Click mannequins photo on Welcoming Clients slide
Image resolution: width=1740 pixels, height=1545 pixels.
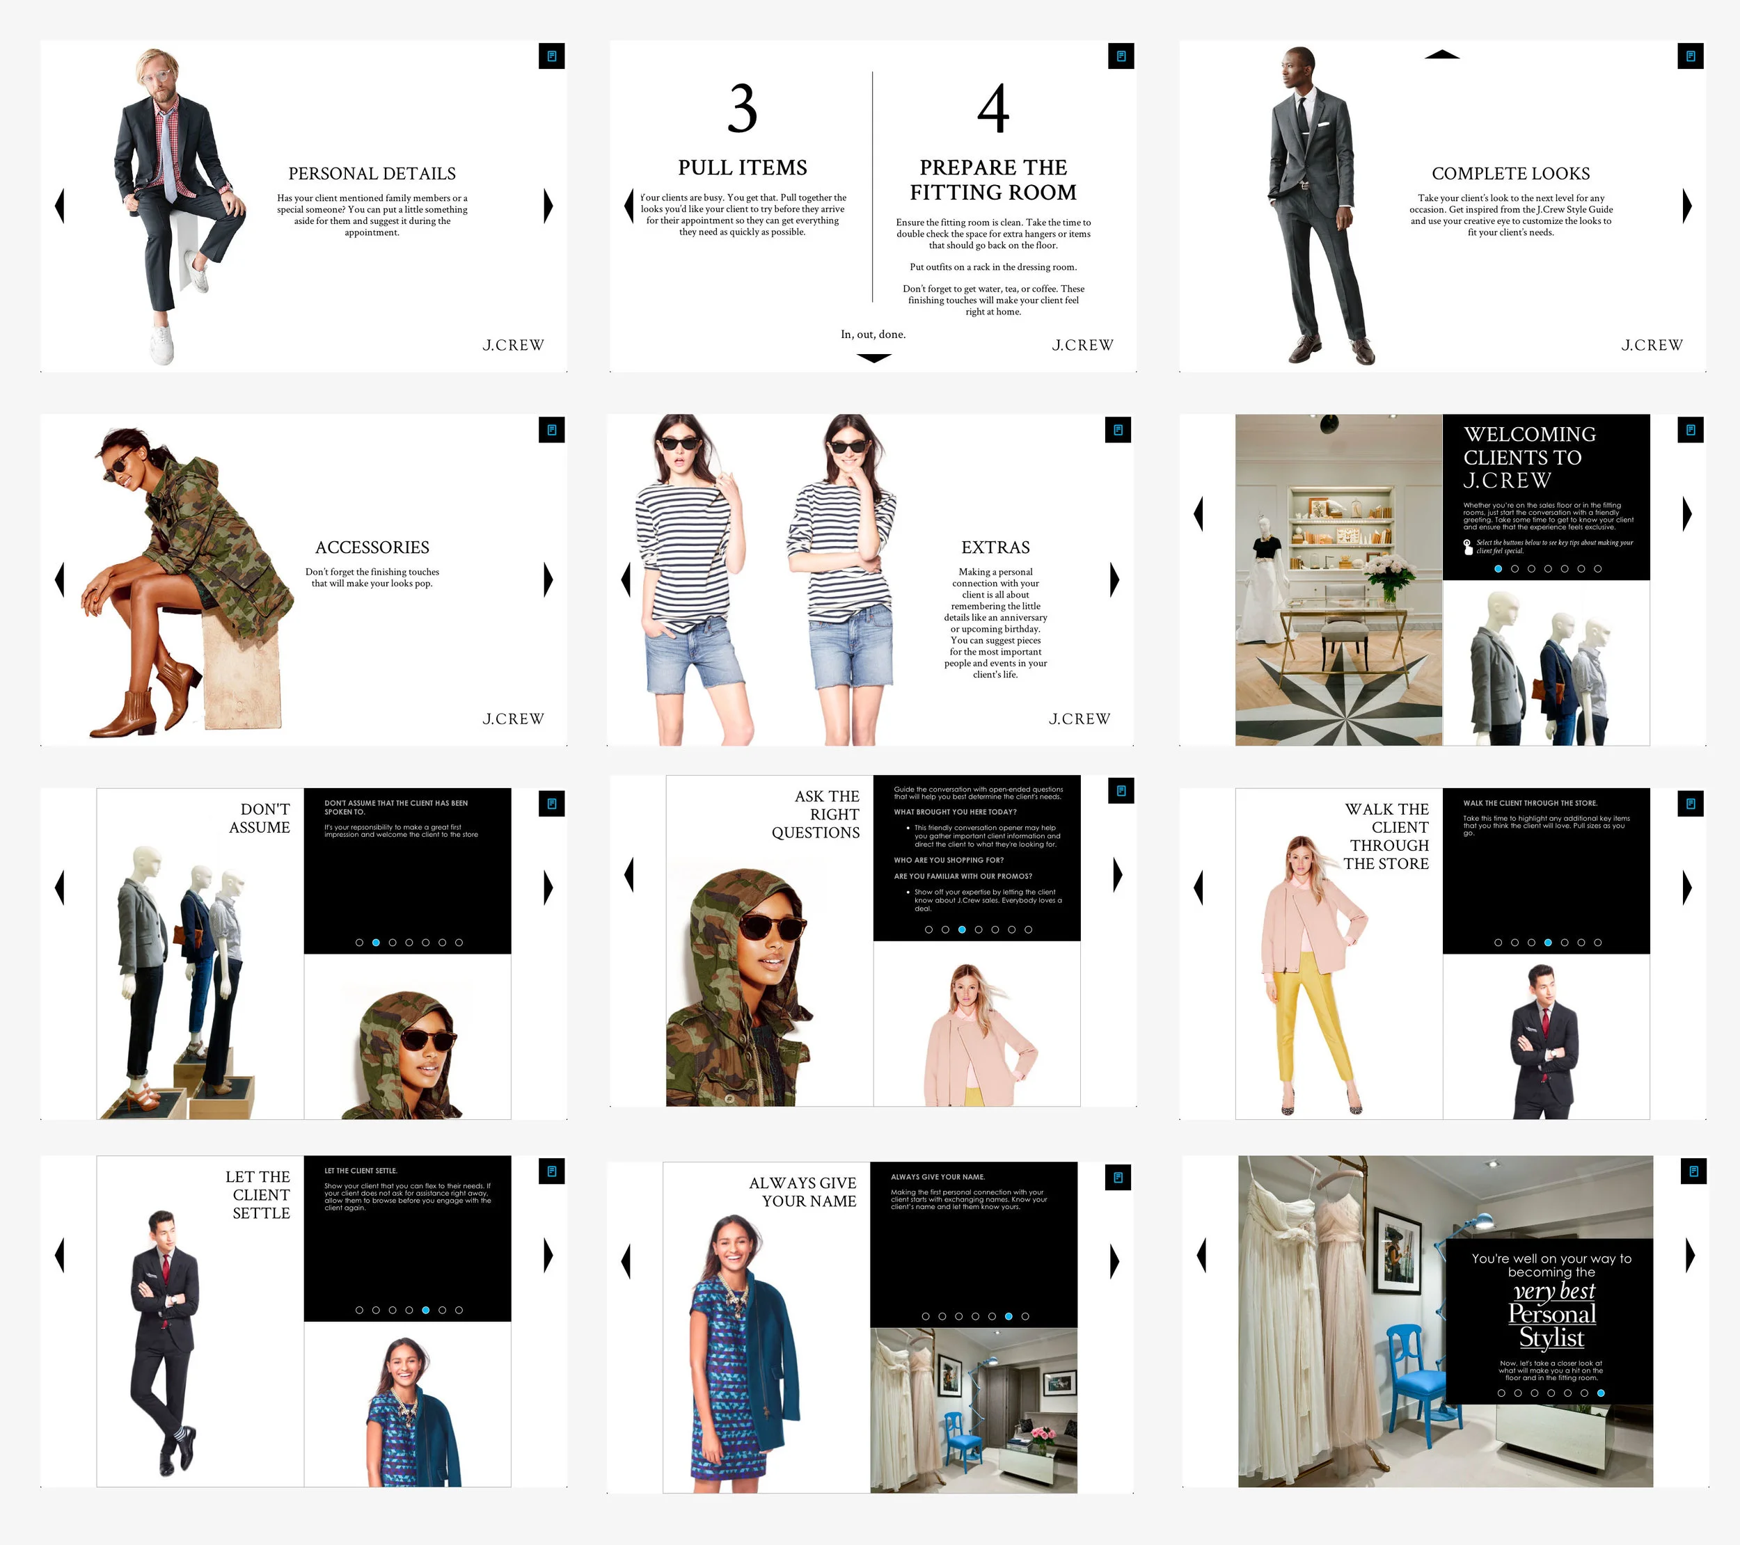pyautogui.click(x=1546, y=663)
